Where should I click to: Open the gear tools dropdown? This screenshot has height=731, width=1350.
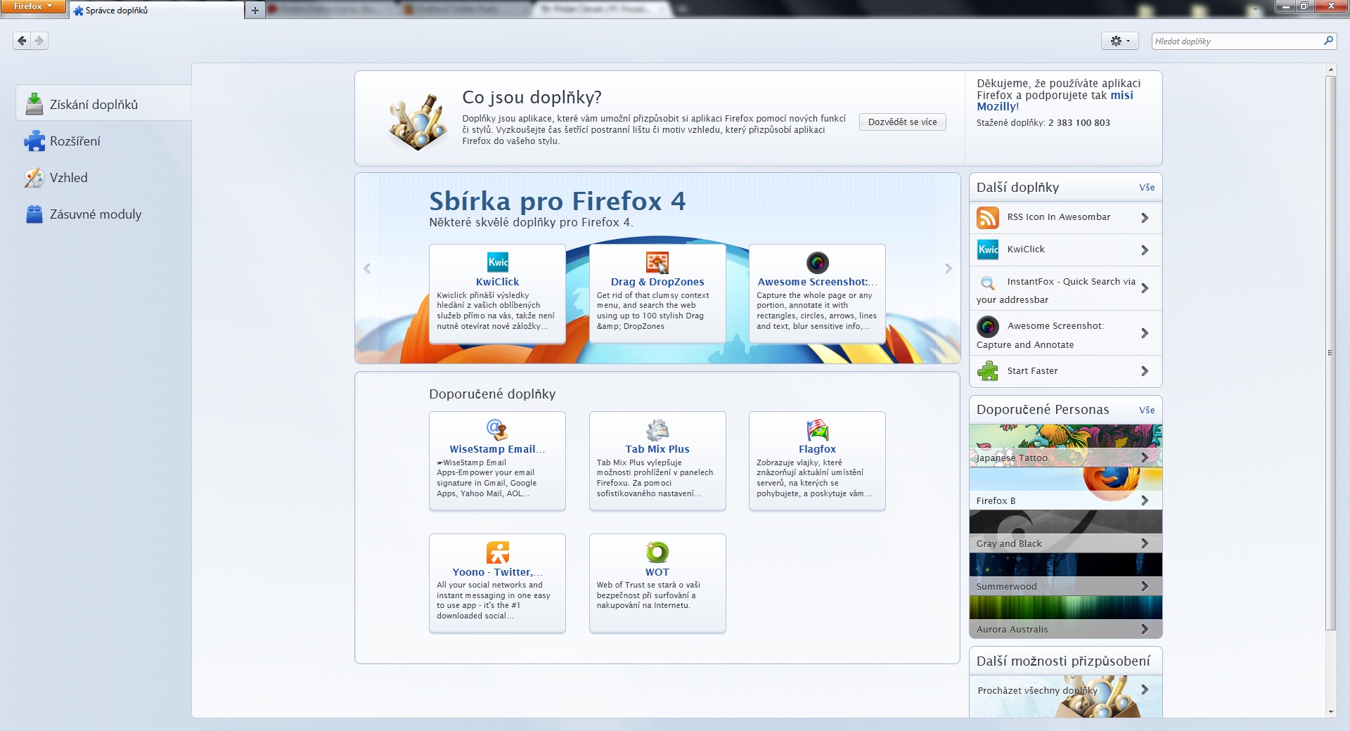[x=1119, y=41]
